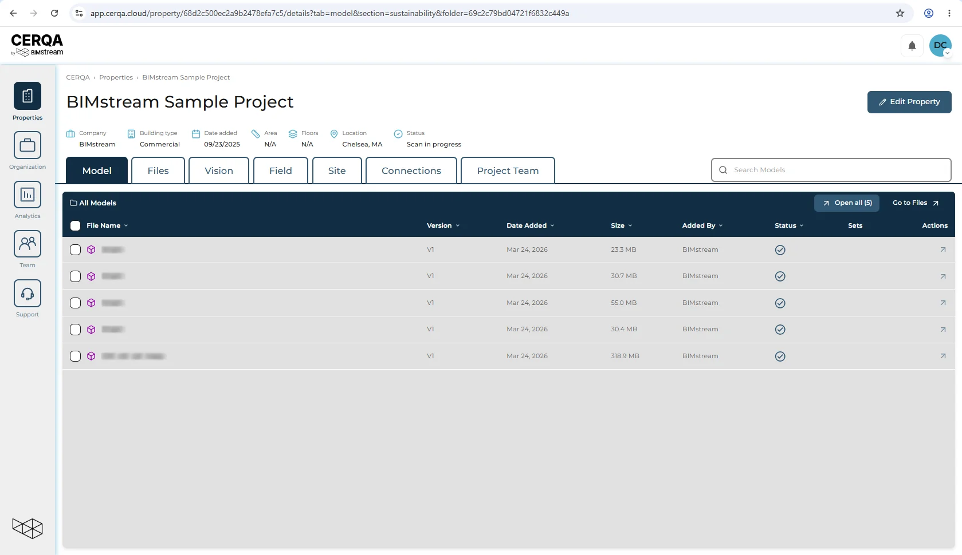This screenshot has width=962, height=555.
Task: Focus the Search Models input field
Action: (831, 170)
